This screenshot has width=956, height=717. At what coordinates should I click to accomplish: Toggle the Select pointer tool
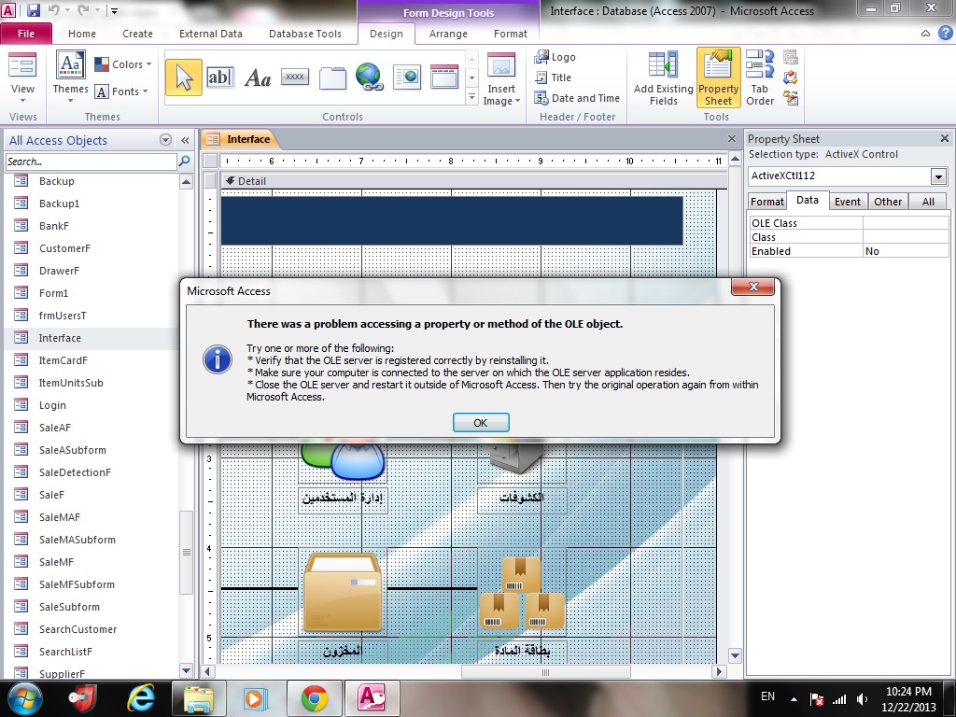tap(184, 77)
